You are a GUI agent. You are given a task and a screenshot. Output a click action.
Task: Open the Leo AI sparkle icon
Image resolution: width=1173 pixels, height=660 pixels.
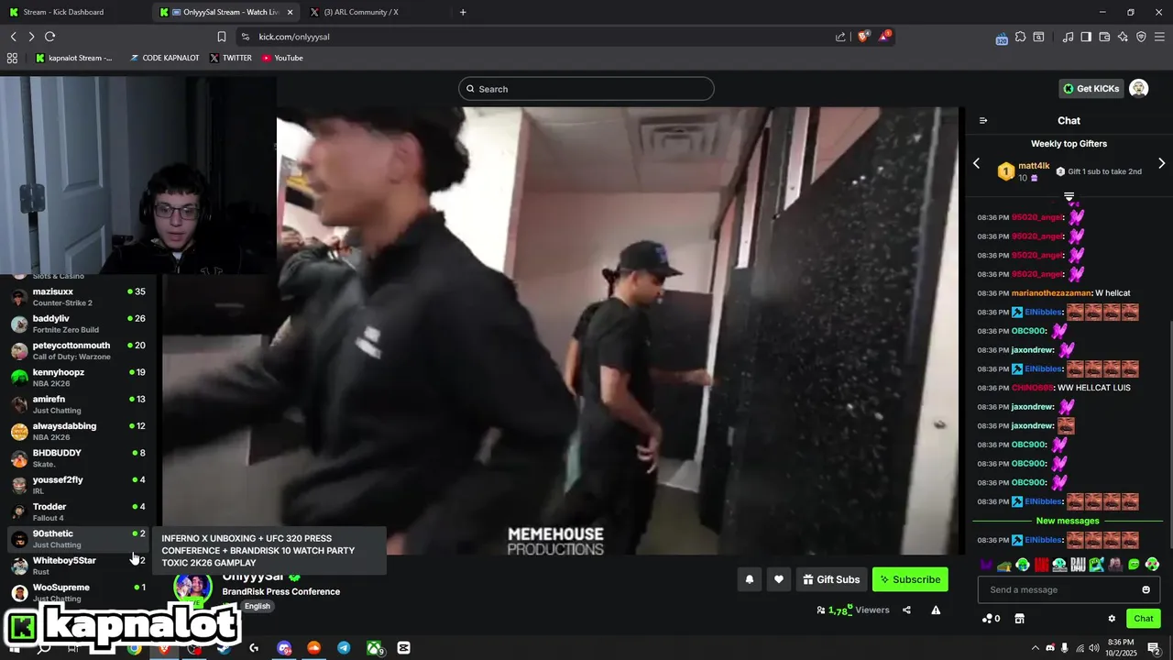1123,37
